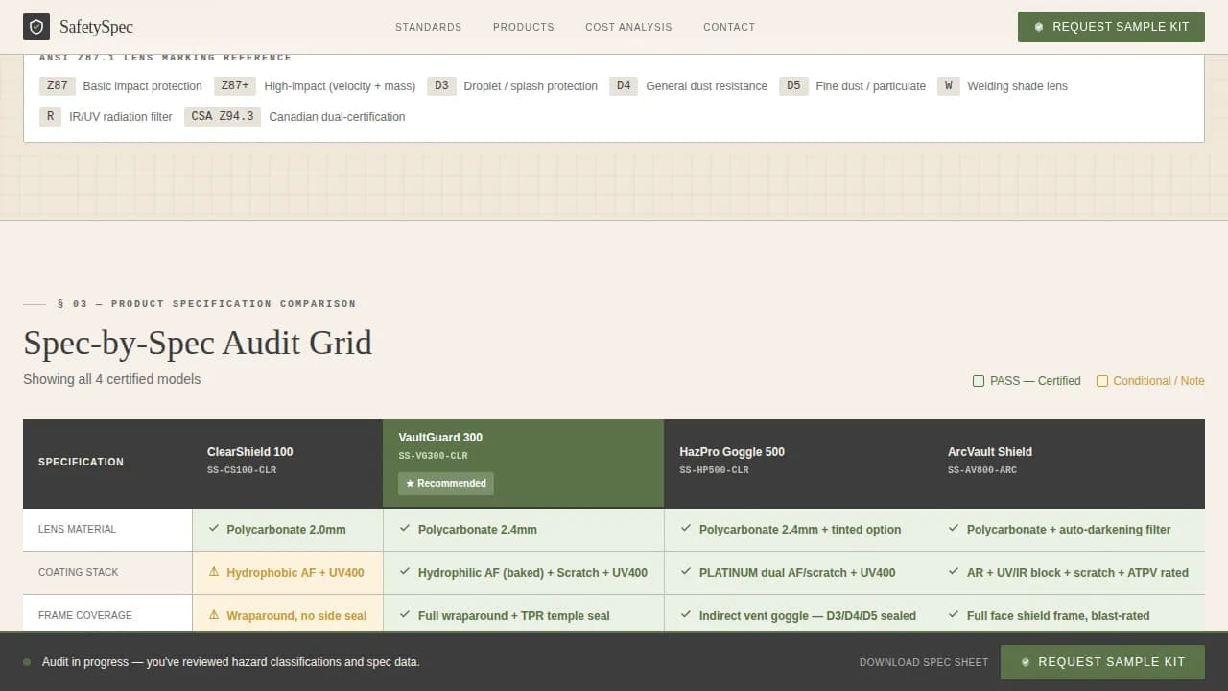Viewport: 1228px width, 691px height.
Task: Click the Download Spec Sheet link
Action: tap(923, 662)
